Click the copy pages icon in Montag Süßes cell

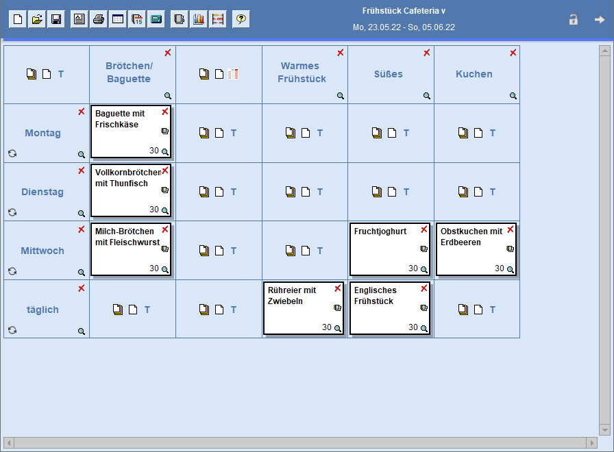(x=377, y=133)
